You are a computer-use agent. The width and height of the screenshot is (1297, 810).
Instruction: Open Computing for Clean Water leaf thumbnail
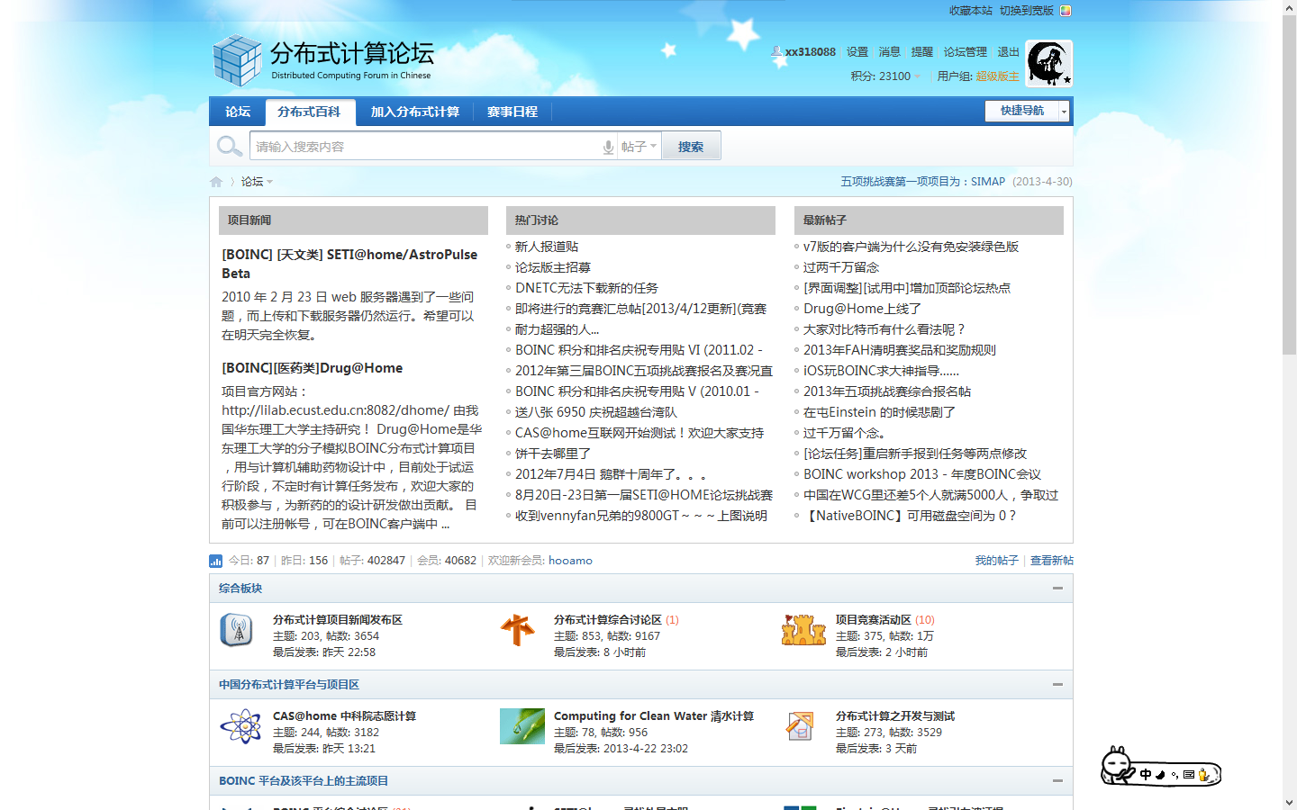(522, 726)
